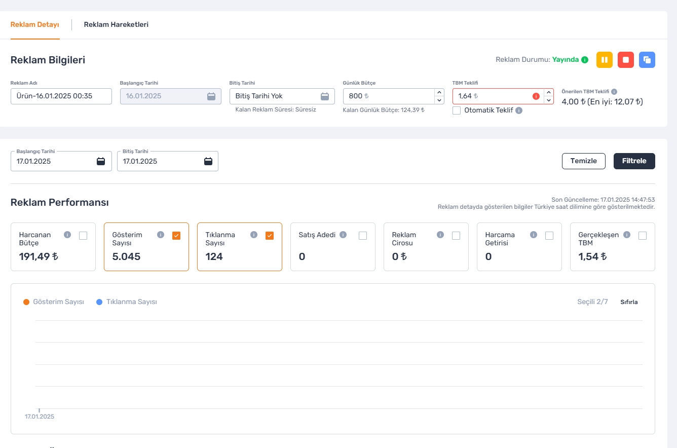Screen dimensions: 677x448
Task: Click info icon on Satış Adedi card
Action: (x=343, y=235)
